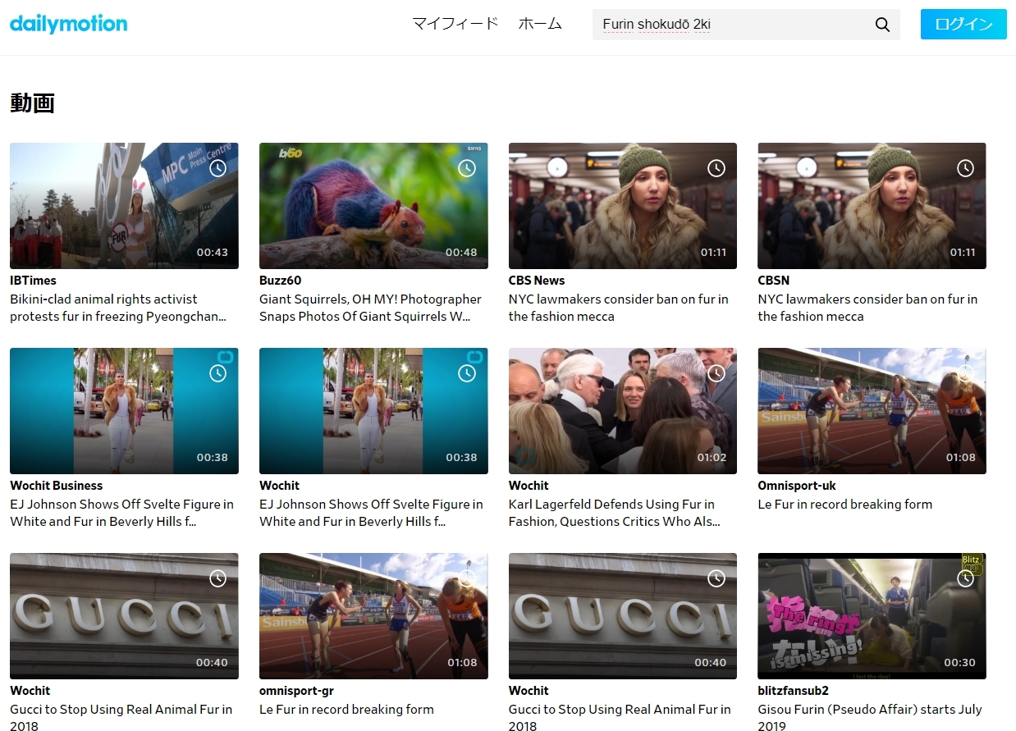Open the omnisport-gr channel link

tap(296, 691)
